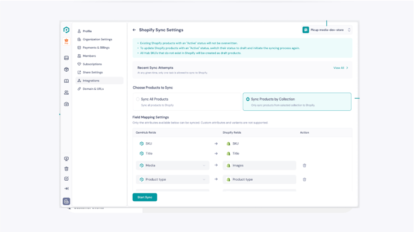Open the catalog book icon in the left rail
415x232 pixels.
coord(66,81)
